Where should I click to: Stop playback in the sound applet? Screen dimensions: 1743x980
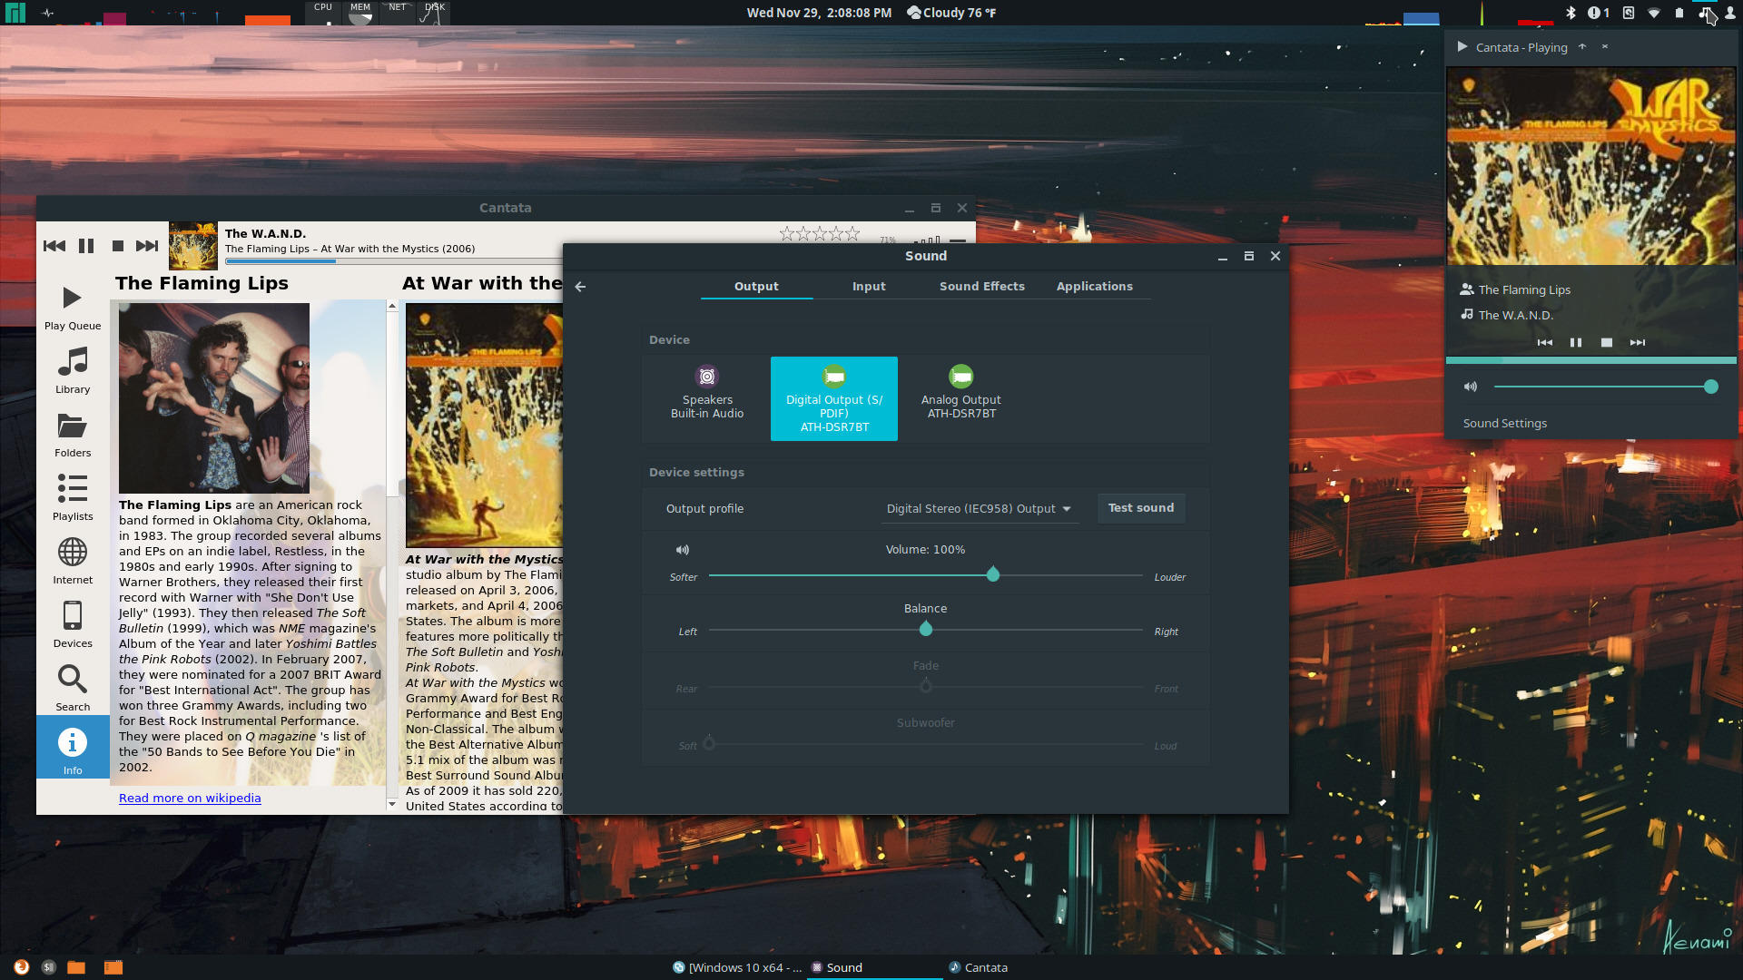pos(1607,343)
